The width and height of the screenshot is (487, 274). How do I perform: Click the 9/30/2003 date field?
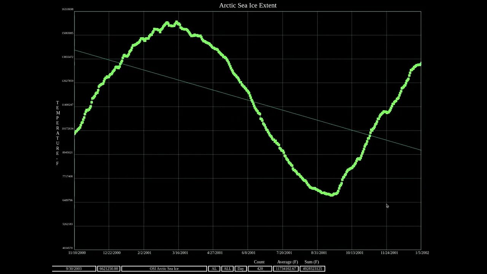pos(74,269)
